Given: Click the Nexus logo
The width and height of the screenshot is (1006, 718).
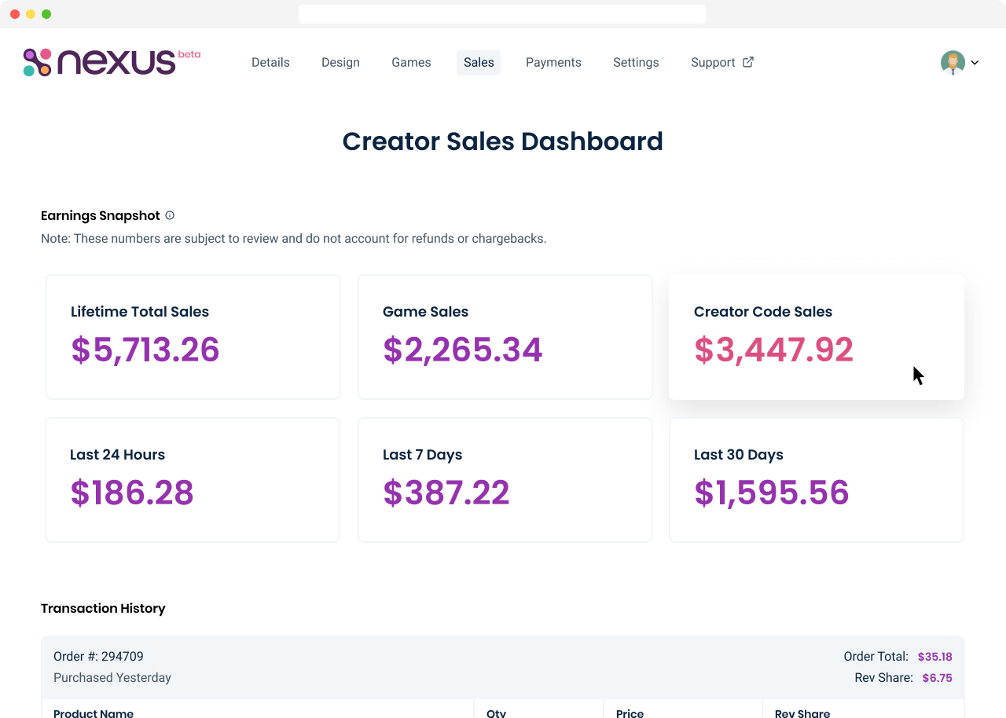Looking at the screenshot, I should coord(110,61).
